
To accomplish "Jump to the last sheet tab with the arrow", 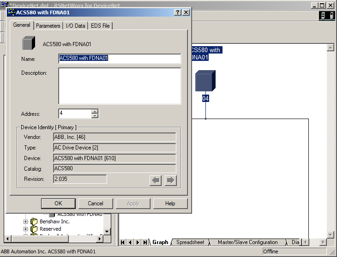I will click(145, 242).
